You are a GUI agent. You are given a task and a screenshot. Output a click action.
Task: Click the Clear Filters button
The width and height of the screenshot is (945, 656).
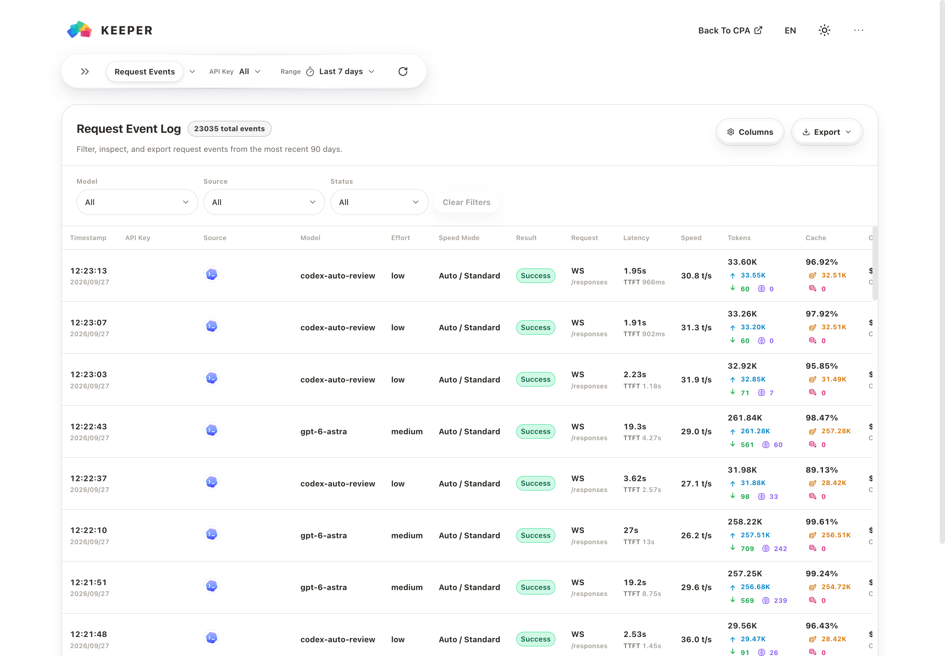(466, 202)
